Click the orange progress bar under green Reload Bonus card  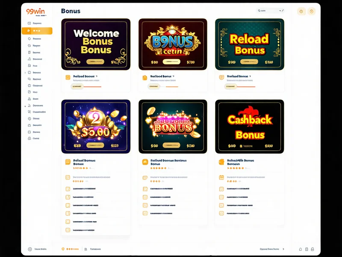tap(246, 87)
